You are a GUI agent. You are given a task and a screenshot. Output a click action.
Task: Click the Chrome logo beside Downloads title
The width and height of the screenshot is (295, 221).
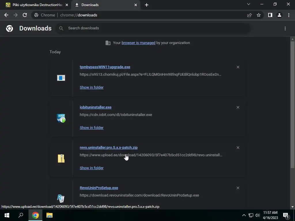(x=10, y=28)
